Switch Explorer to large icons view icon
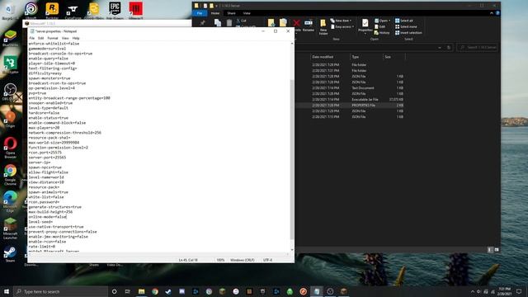Image resolution: width=528 pixels, height=297 pixels. [x=497, y=250]
